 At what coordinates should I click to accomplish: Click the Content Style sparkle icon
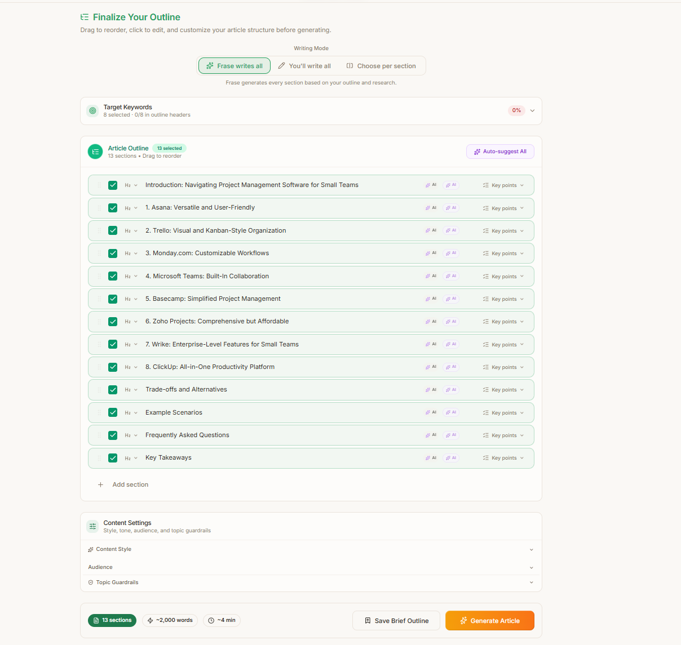click(90, 549)
